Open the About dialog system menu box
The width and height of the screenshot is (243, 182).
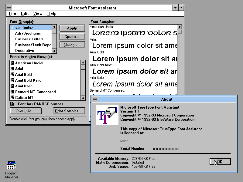[95, 99]
